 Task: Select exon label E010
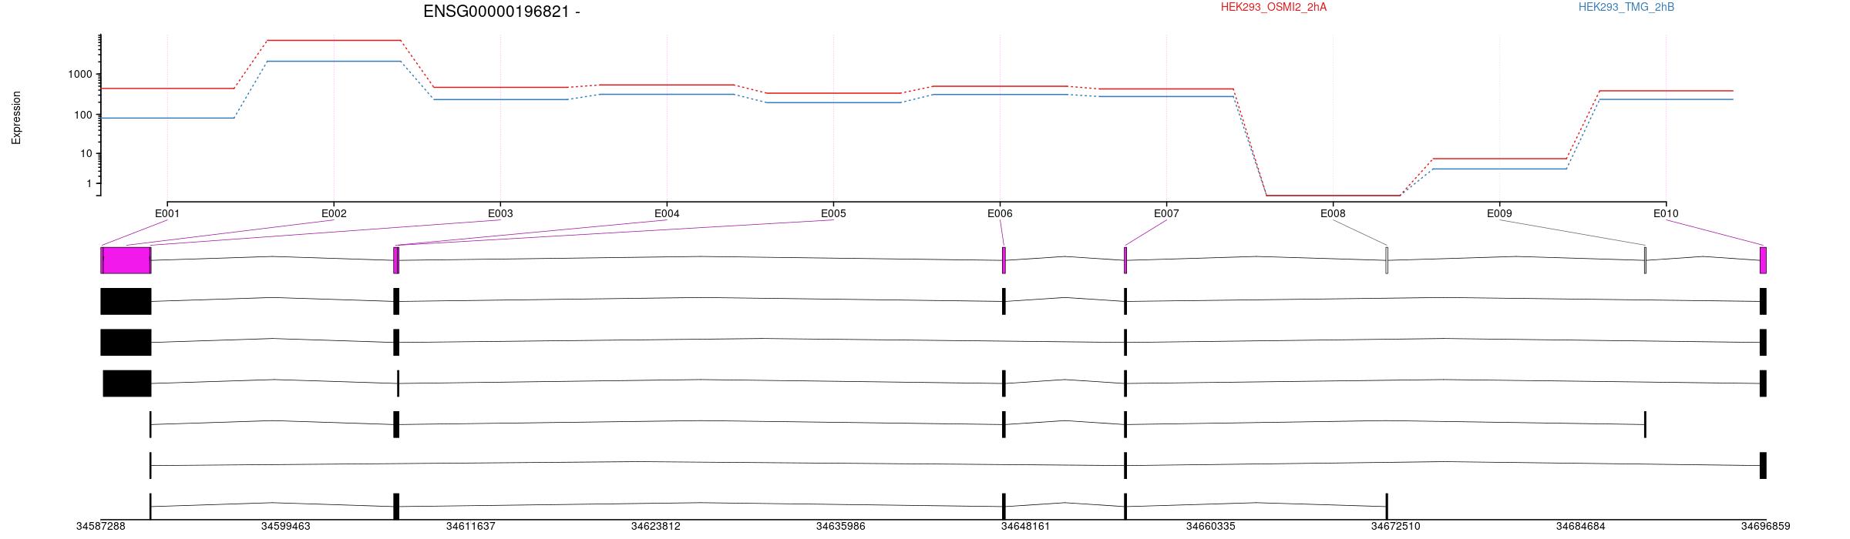tap(1666, 213)
